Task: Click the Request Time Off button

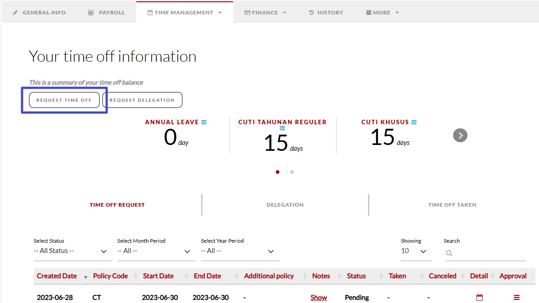Action: click(x=64, y=100)
